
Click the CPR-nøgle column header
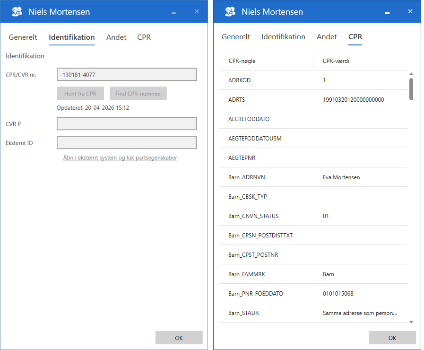click(x=266, y=61)
